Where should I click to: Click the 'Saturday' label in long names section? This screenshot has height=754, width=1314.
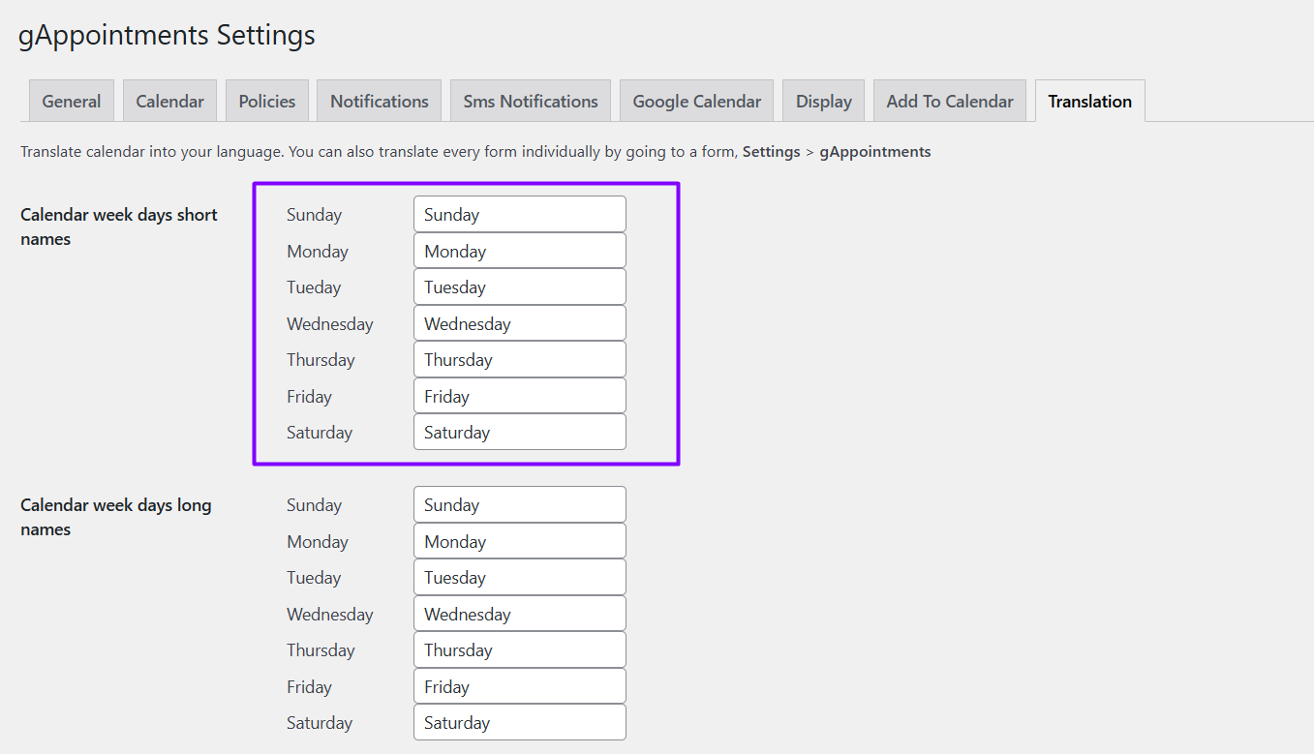coord(320,723)
